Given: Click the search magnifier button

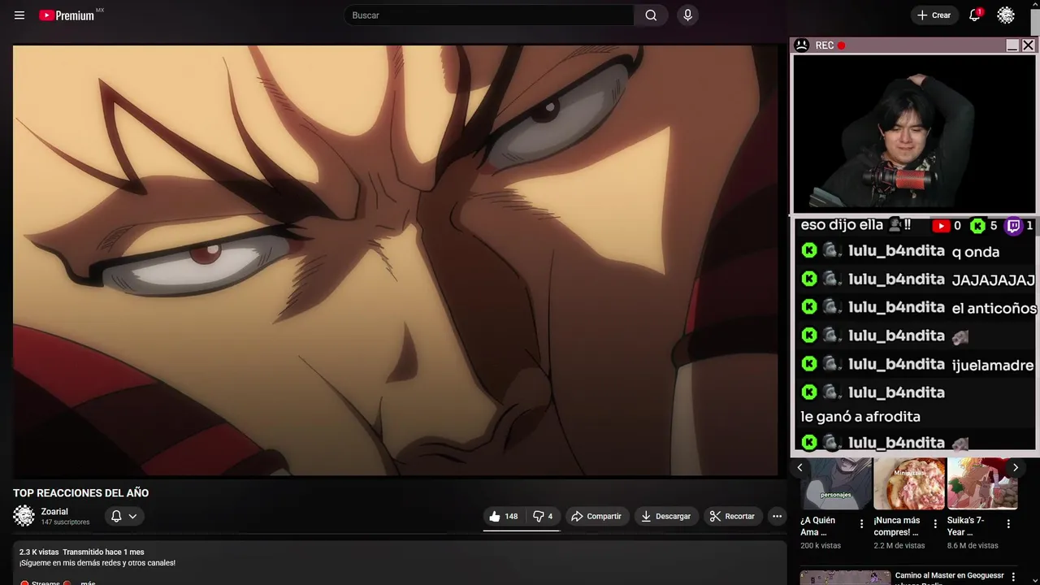Looking at the screenshot, I should 651,15.
